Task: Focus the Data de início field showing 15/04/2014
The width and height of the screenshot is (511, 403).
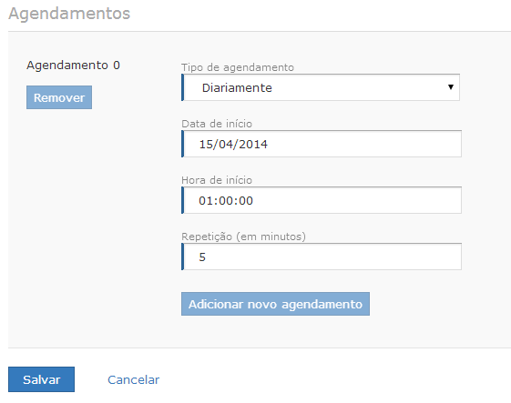Action: [x=322, y=144]
